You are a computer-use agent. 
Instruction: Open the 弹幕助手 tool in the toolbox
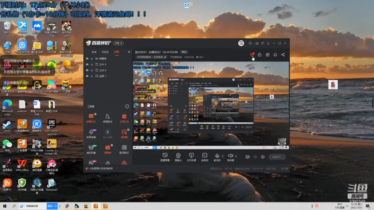[x=91, y=118]
